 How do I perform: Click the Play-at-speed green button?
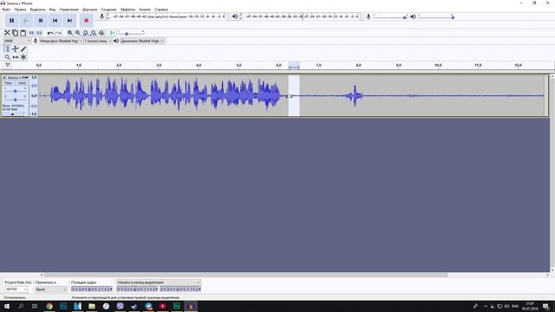point(112,33)
